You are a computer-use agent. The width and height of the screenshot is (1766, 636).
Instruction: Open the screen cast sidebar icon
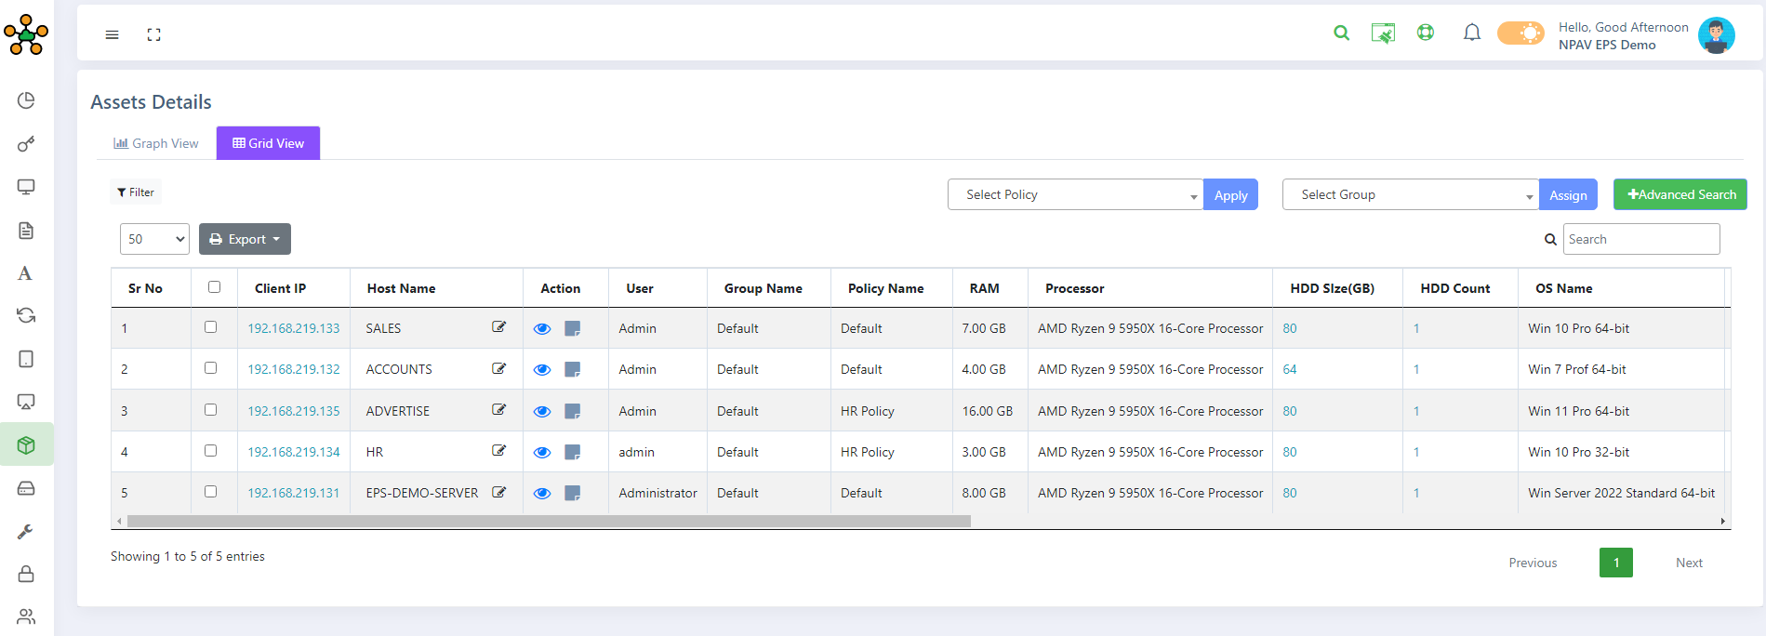(26, 402)
